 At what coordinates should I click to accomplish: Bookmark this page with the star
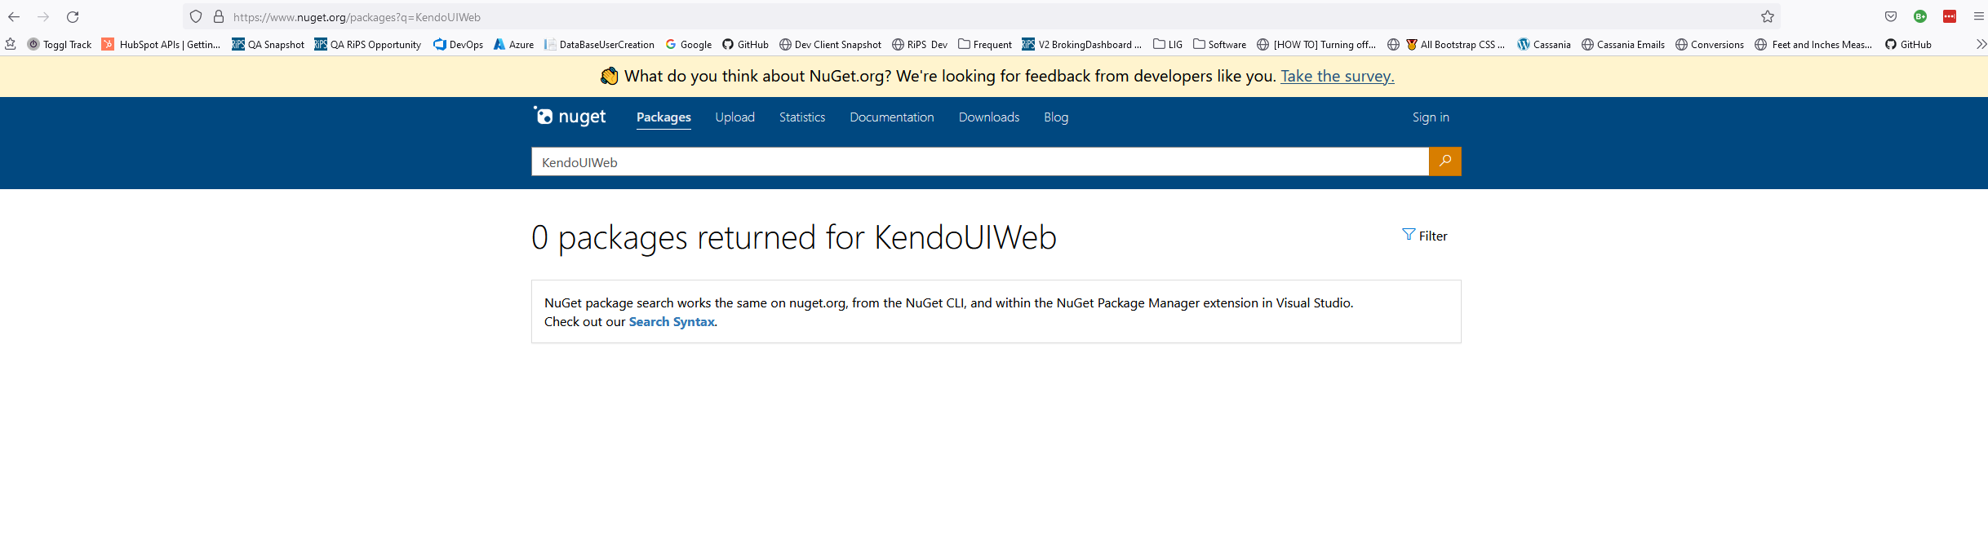1767,17
